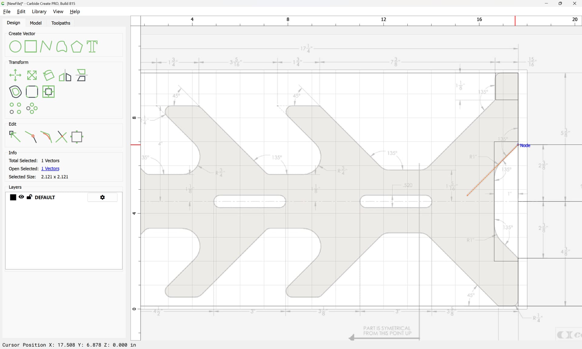The width and height of the screenshot is (582, 349).
Task: Open the Circular Array tool
Action: (32, 108)
